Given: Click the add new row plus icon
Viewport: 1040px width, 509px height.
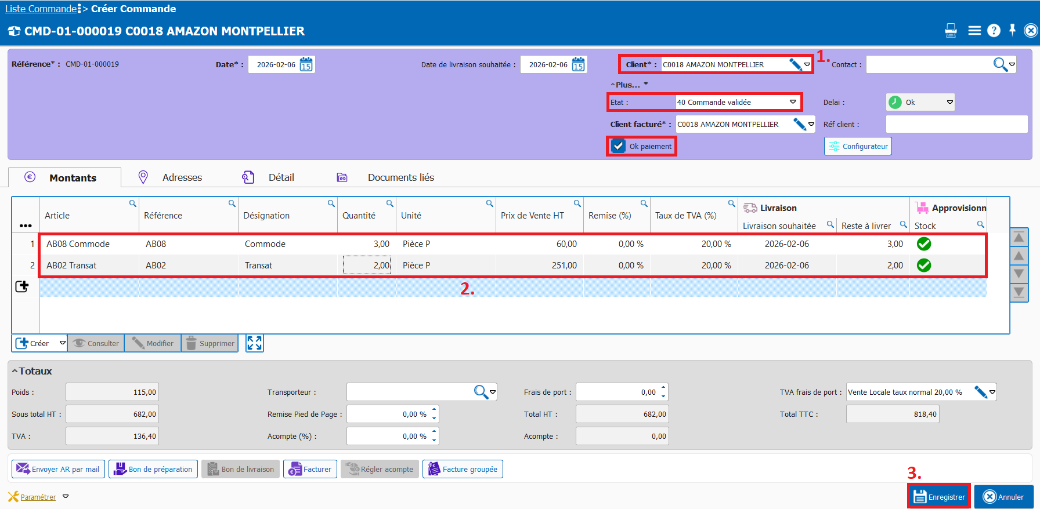Looking at the screenshot, I should [x=22, y=286].
